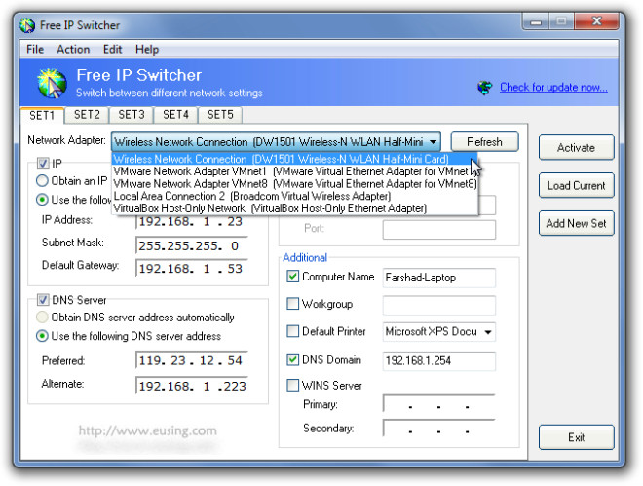Click the Activate button

pos(576,147)
